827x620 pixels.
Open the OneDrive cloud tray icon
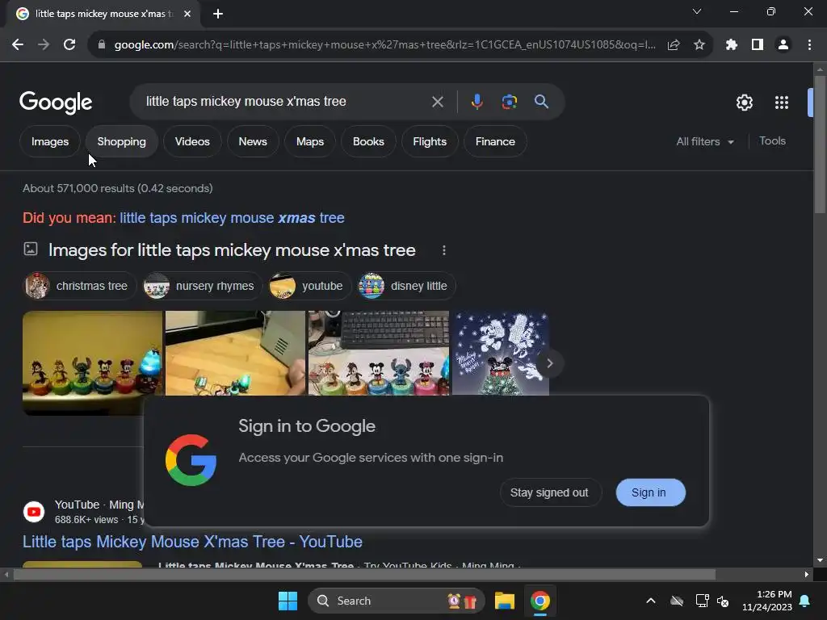pos(677,601)
